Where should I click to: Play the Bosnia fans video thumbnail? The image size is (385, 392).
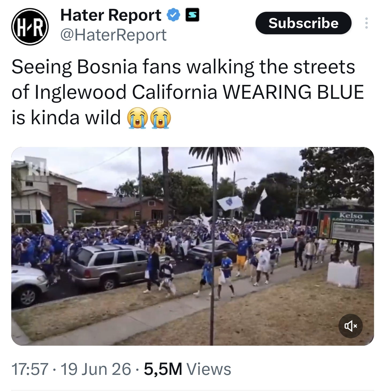pos(192,246)
